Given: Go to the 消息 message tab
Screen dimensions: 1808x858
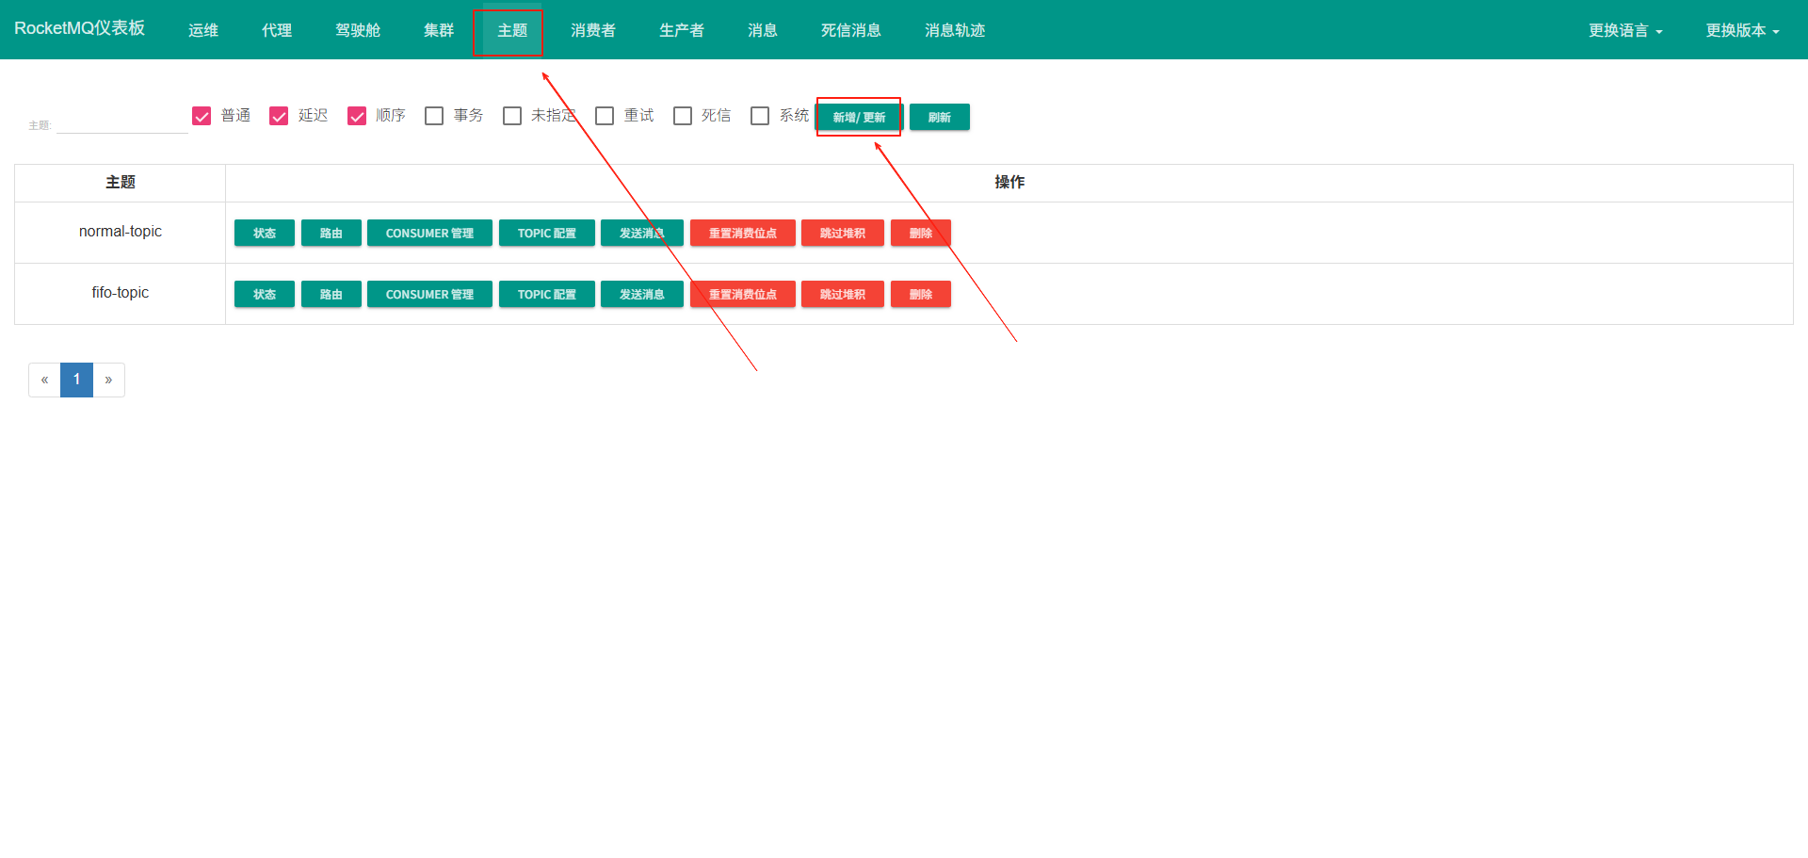Looking at the screenshot, I should point(763,30).
